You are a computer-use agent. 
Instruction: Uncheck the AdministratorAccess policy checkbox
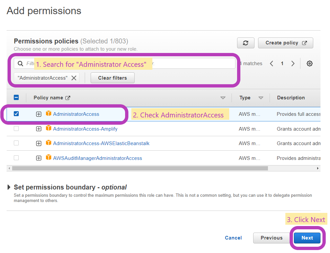tap(16, 114)
